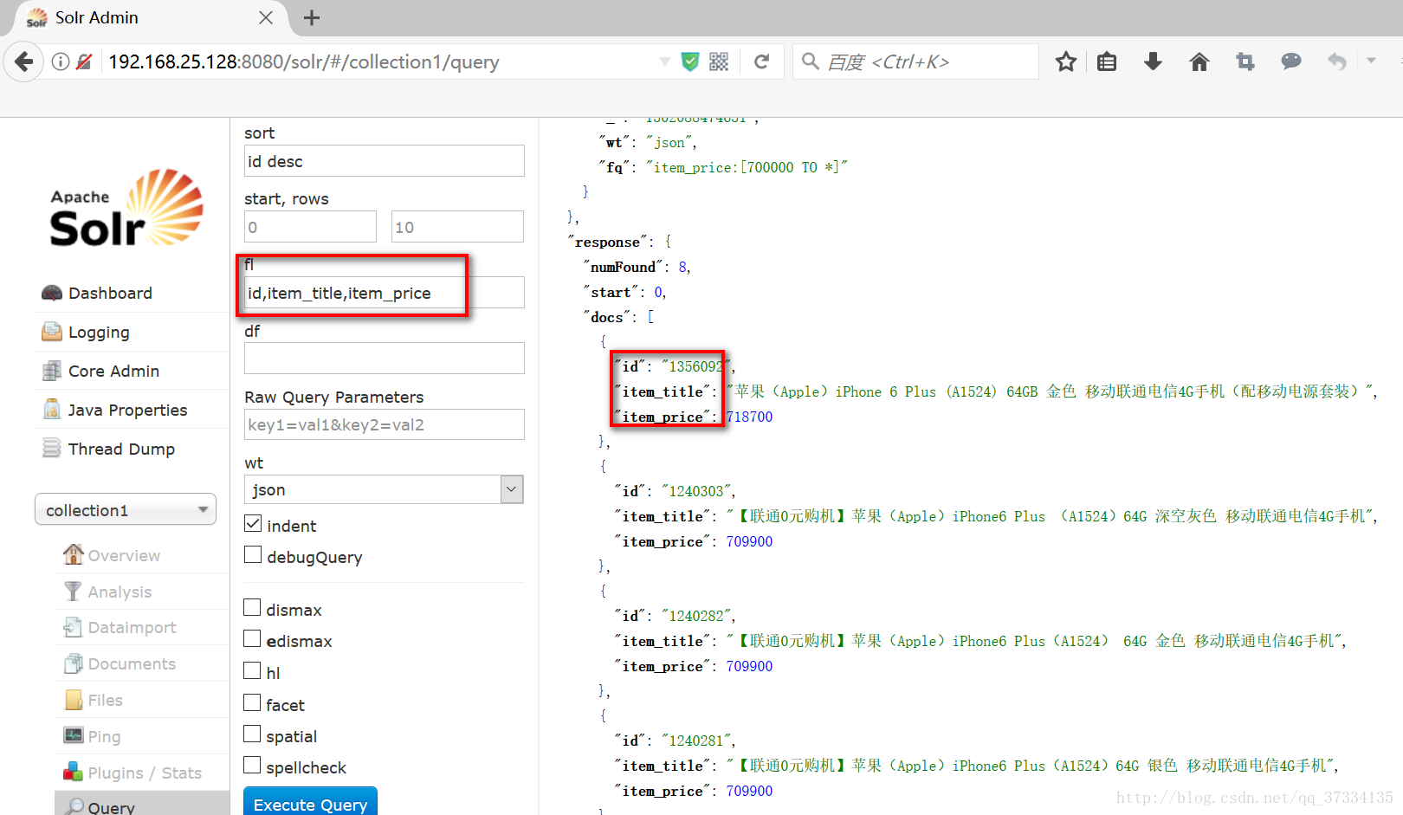The image size is (1403, 815).
Task: Click the item_price value 718700
Action: [750, 417]
